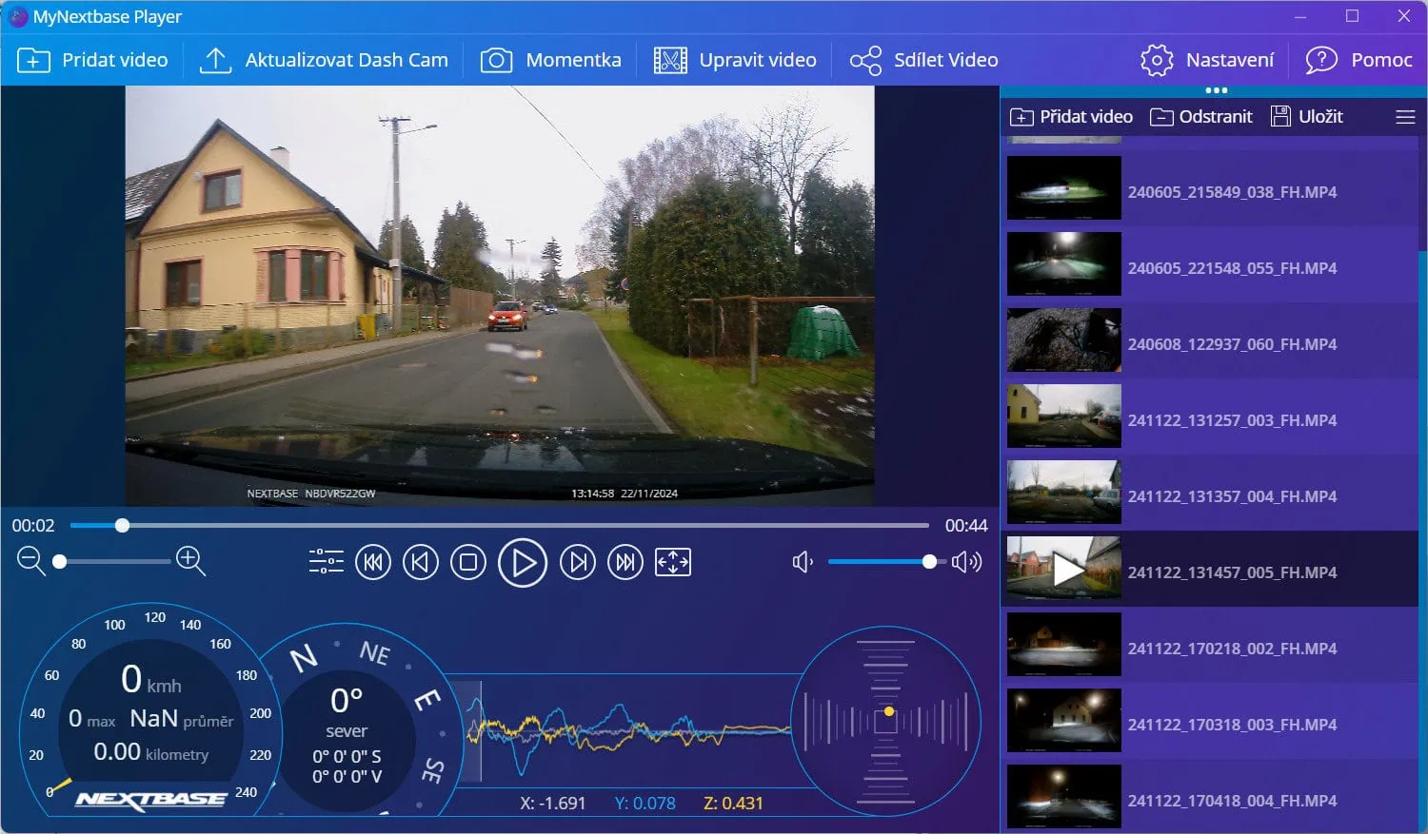The width and height of the screenshot is (1428, 834).
Task: Step back one frame
Action: coord(420,562)
